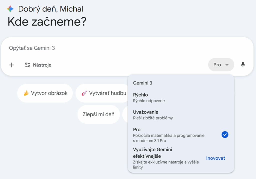Click the Gemini sparkle logo
The image size is (256, 179).
pyautogui.click(x=9, y=9)
